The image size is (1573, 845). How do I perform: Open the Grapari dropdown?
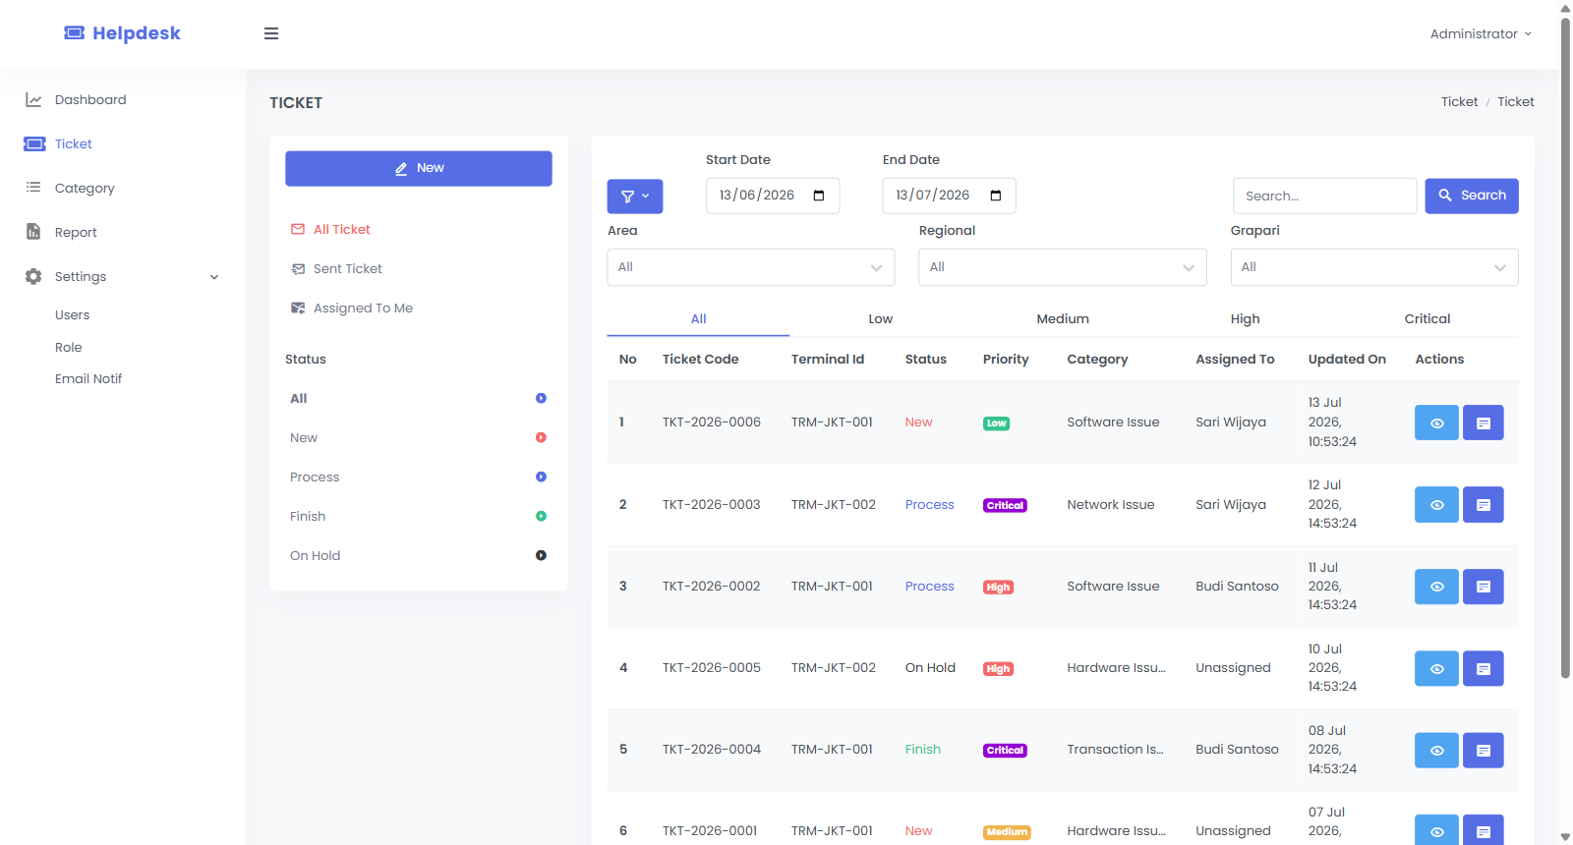click(1374, 267)
